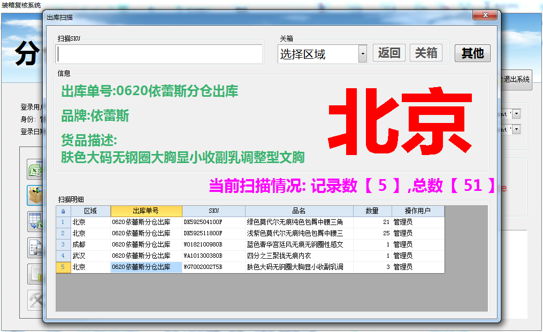Sort by the 出库单号 column header
Viewport: 543px width, 332px height.
point(146,211)
